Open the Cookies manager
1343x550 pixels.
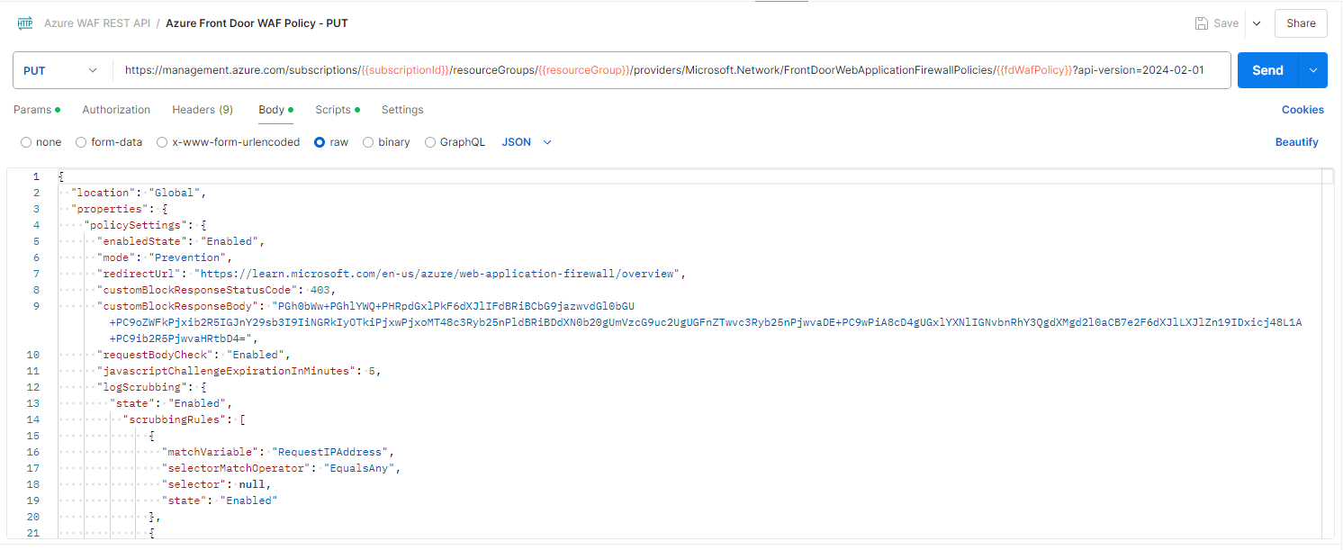pyautogui.click(x=1302, y=109)
